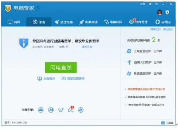Start 全盘查杀 full disk scan
Viewport: 178px width, 129px height.
pos(46,79)
